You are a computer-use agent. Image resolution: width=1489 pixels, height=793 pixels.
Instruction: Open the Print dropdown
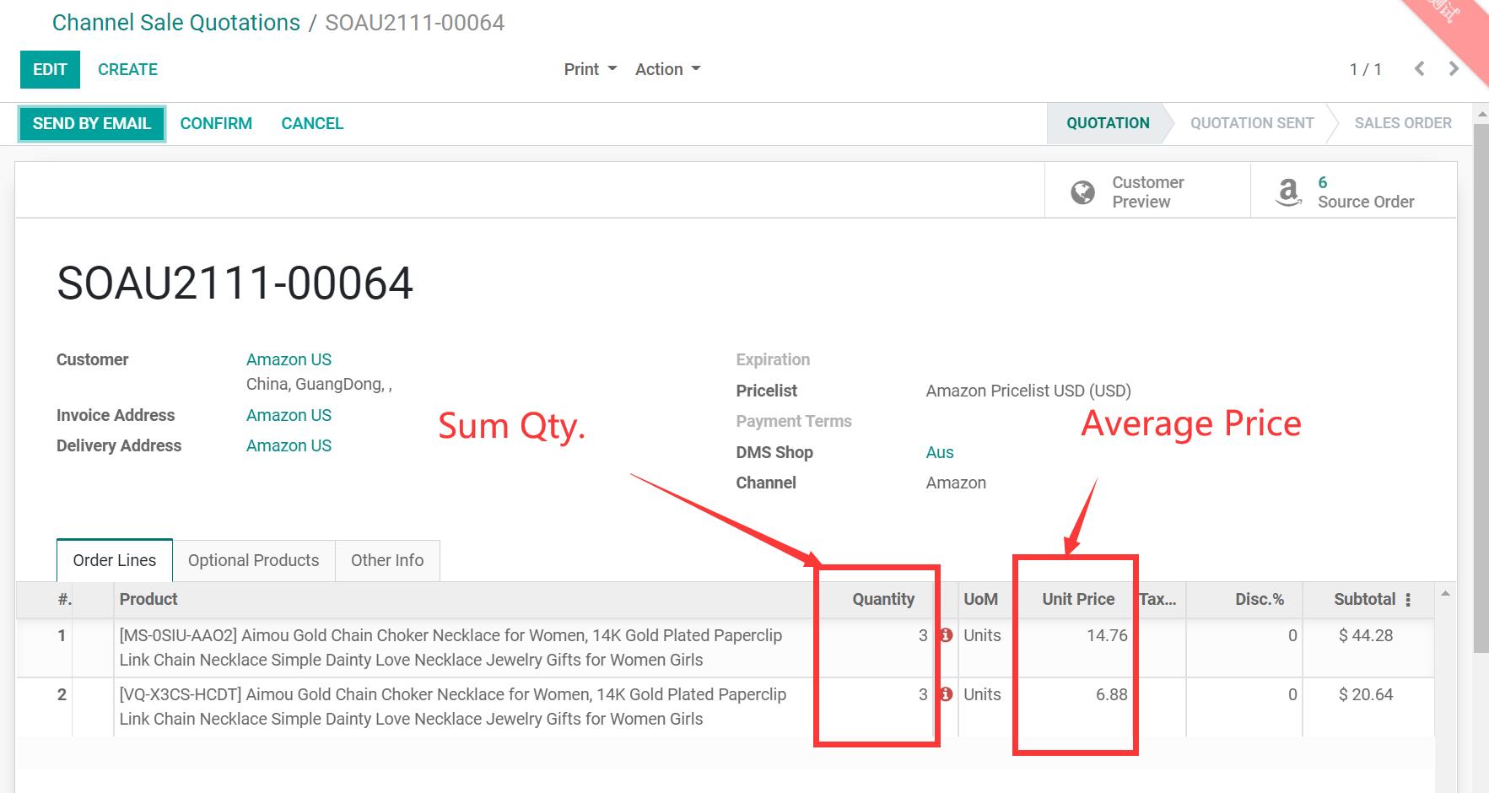pyautogui.click(x=590, y=69)
